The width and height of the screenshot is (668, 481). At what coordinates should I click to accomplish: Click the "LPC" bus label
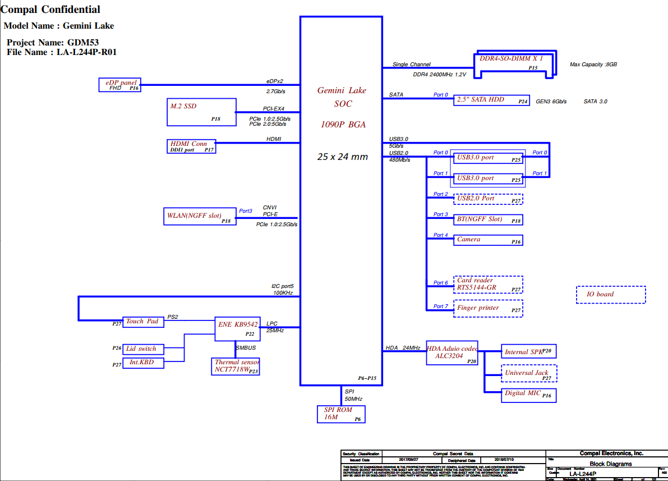(272, 324)
